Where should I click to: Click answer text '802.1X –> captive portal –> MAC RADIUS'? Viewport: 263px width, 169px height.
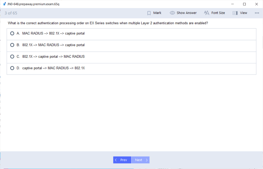[53, 57]
